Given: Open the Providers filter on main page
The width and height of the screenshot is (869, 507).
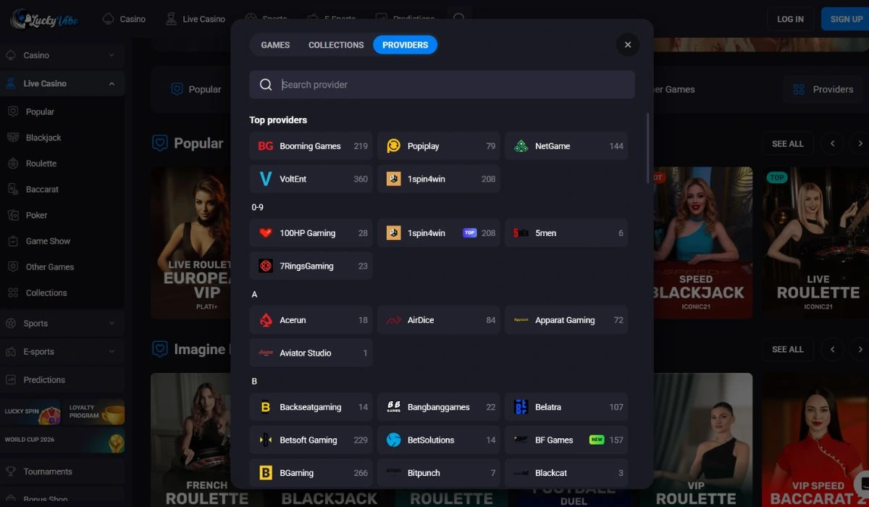Looking at the screenshot, I should coord(823,89).
